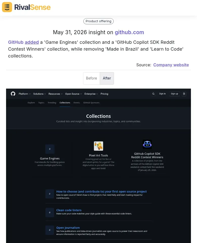Click 'Frameworks for building games' description
This screenshot has height=243, width=197.
point(50,164)
